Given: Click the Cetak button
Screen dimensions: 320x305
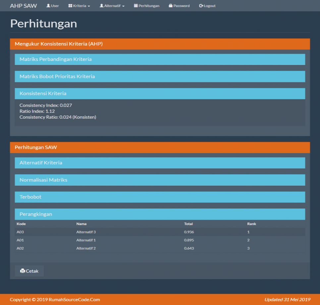Looking at the screenshot, I should [29, 271].
